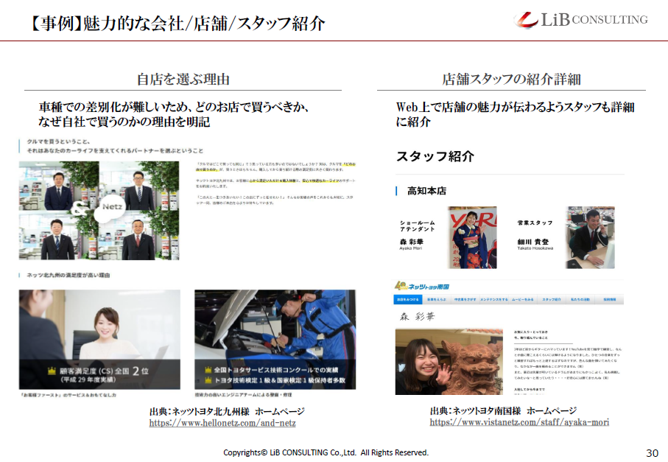Click the 出典:ネッツトヨタ南国様 ホームページ caption
The width and height of the screenshot is (668, 462).
click(503, 411)
